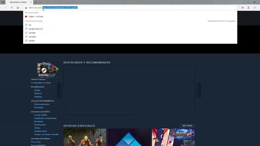Click the VER TODOS offers button

187,126
